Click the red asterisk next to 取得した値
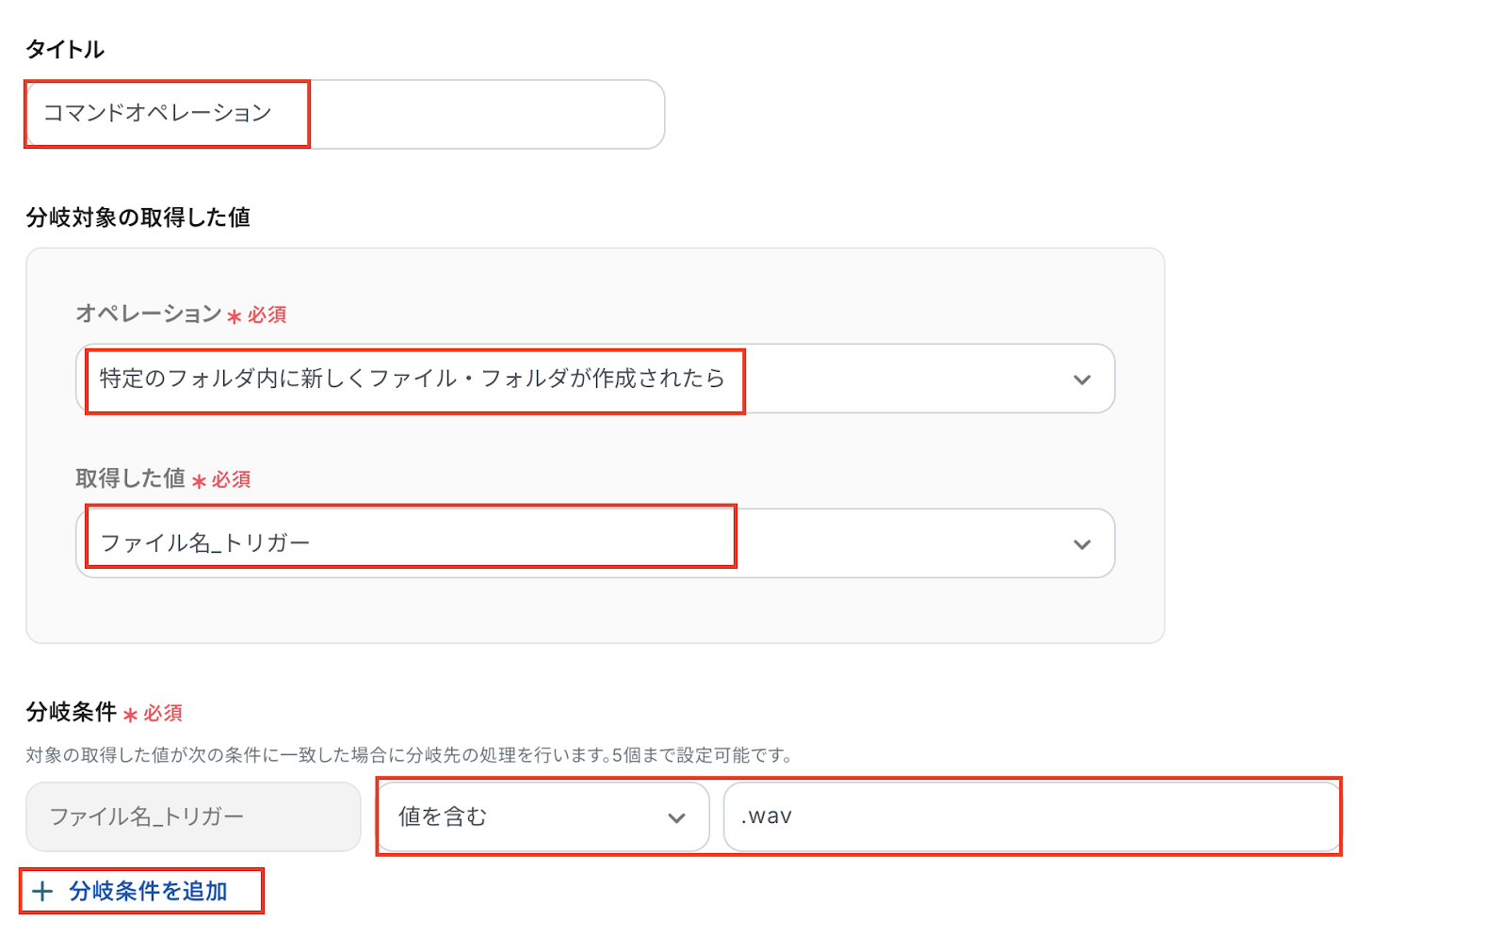The image size is (1507, 936). (199, 481)
